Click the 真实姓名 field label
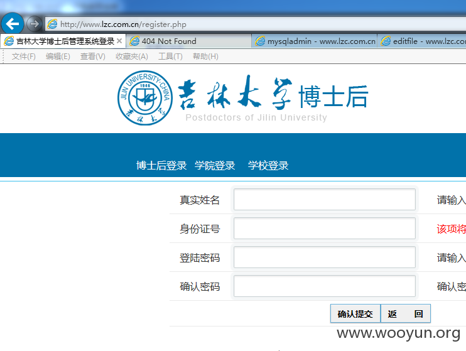Image resolution: width=466 pixels, height=351 pixels. (x=200, y=200)
